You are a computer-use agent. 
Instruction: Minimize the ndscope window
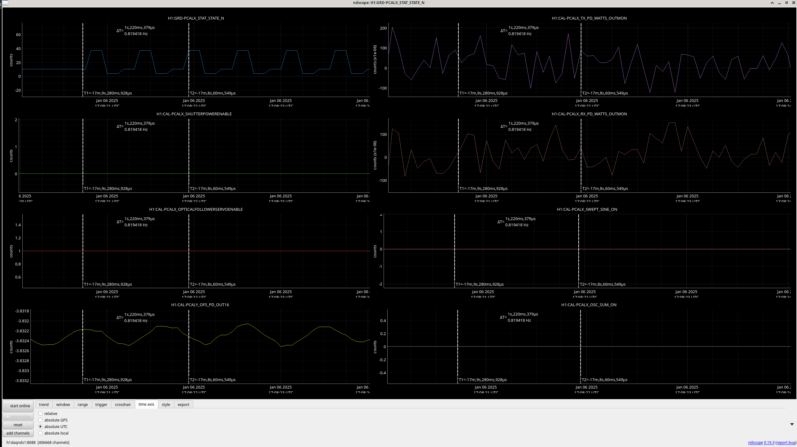(x=780, y=3)
